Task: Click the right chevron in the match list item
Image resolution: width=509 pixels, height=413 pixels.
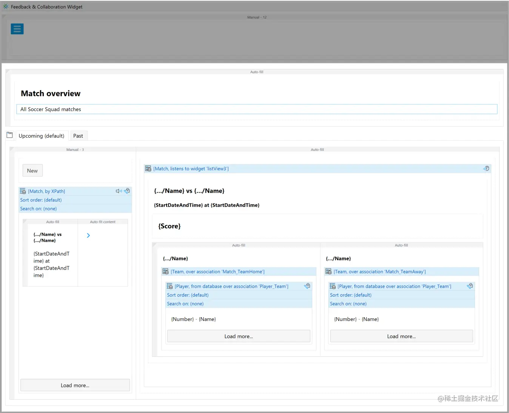Action: pyautogui.click(x=88, y=235)
